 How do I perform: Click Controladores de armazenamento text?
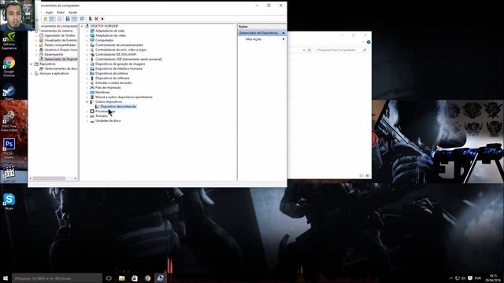coord(119,46)
